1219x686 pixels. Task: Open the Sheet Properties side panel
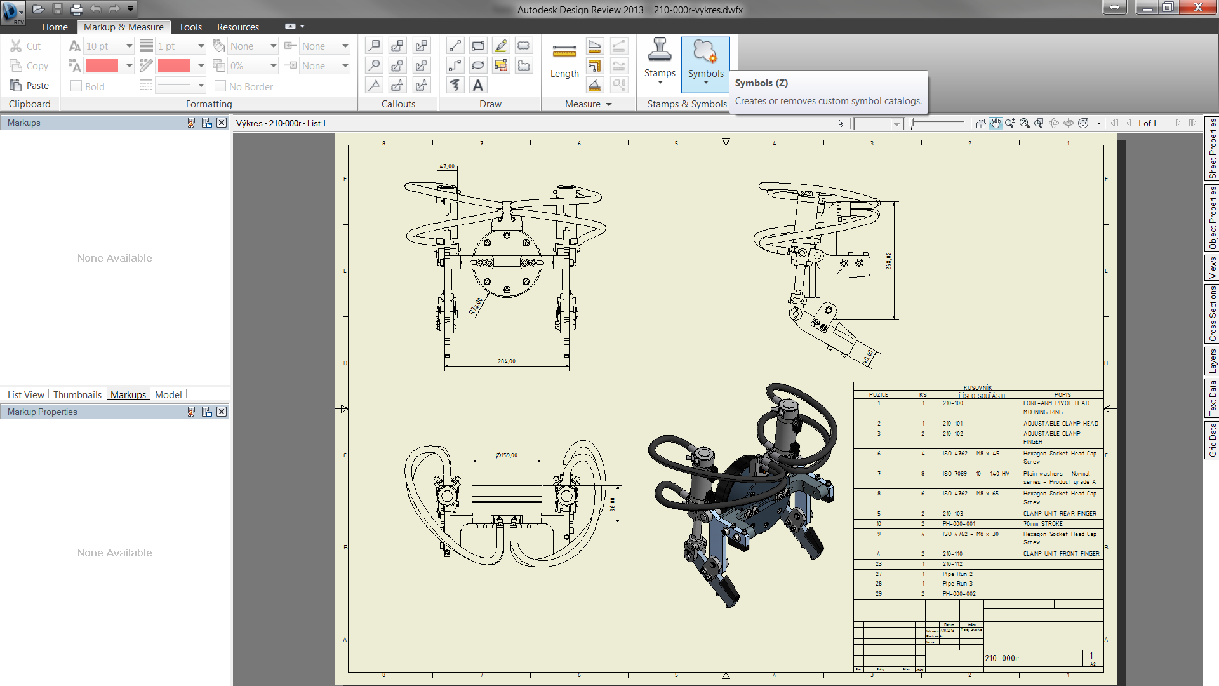point(1212,149)
